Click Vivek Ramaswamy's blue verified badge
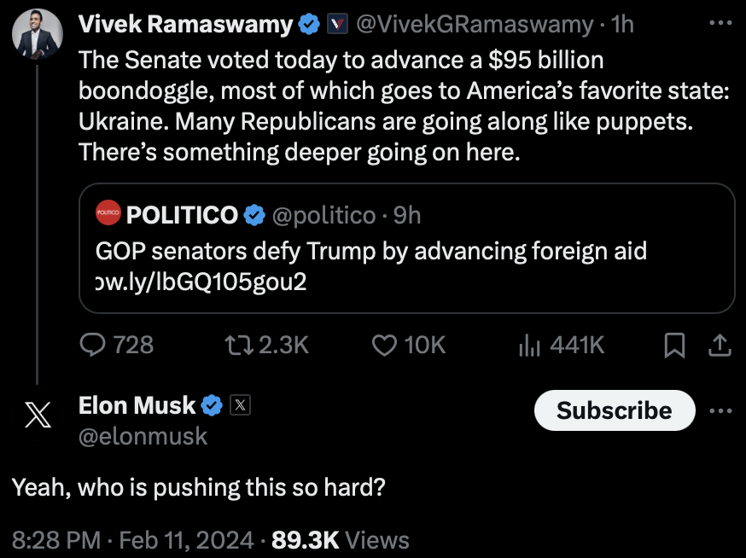Viewport: 746px width, 558px height. coord(308,26)
